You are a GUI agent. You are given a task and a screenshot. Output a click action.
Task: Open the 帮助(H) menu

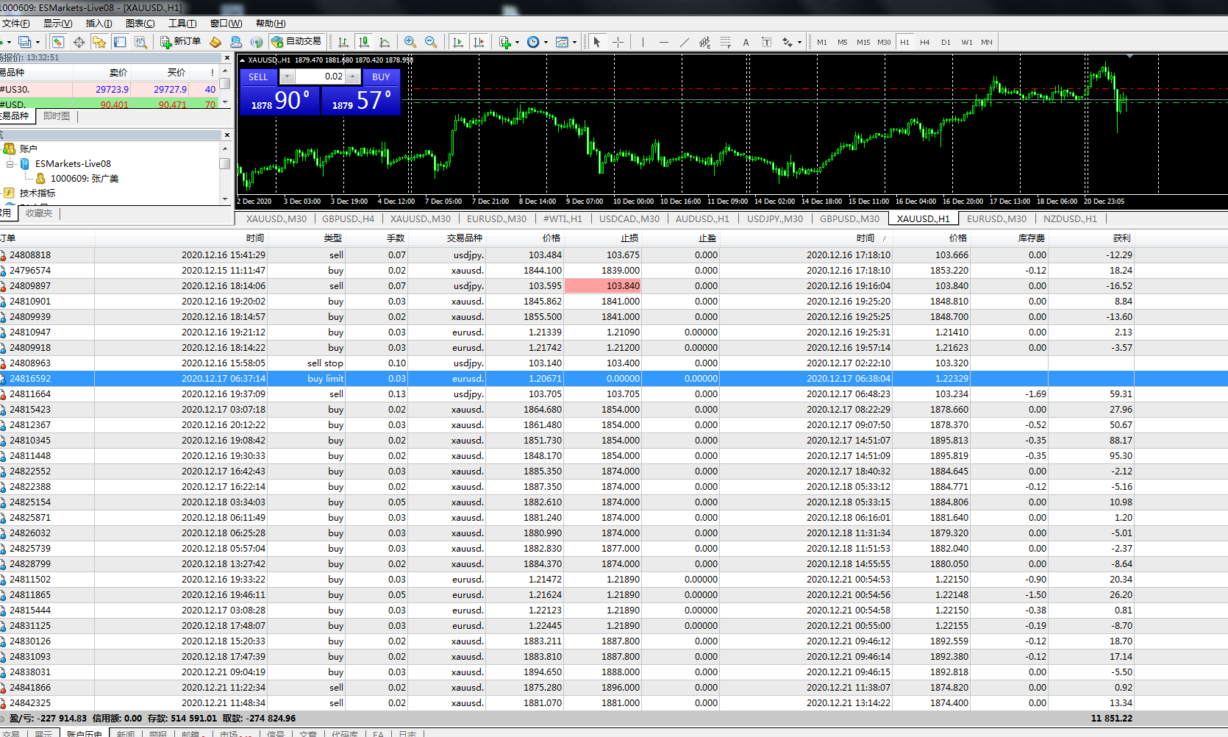pos(271,24)
